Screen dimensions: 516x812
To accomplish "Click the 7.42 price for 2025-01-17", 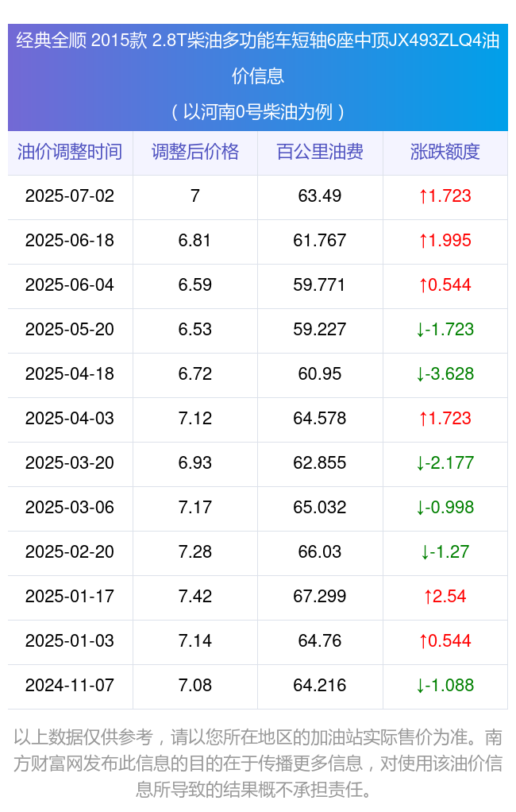I will [195, 596].
